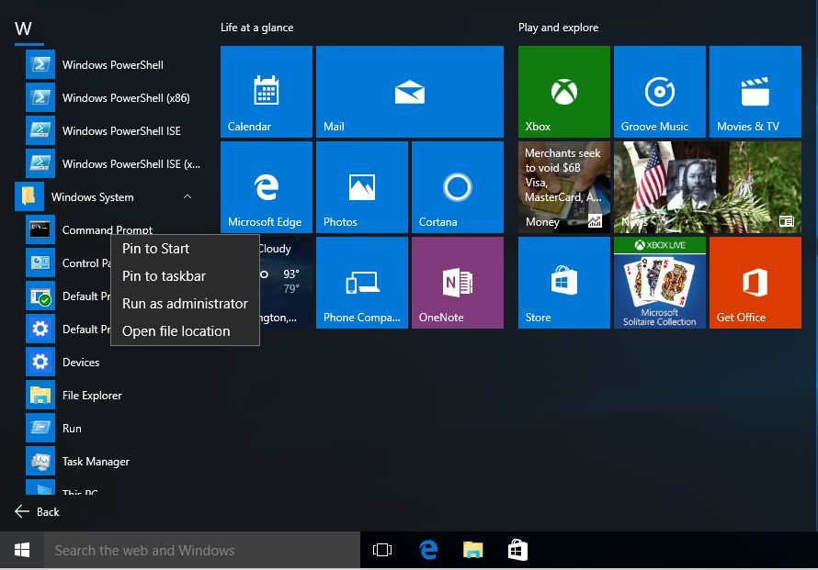Screen dimensions: 818x570
Task: Click the Run label
Action: click(x=72, y=429)
